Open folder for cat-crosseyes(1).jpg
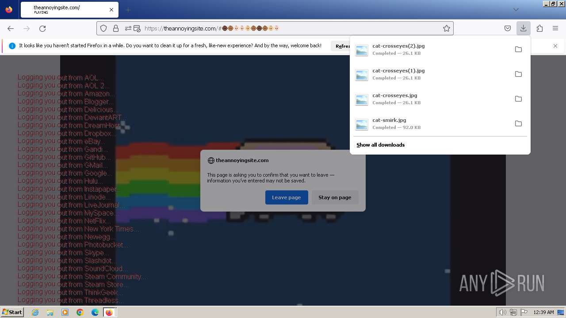This screenshot has height=318, width=566. [x=518, y=74]
